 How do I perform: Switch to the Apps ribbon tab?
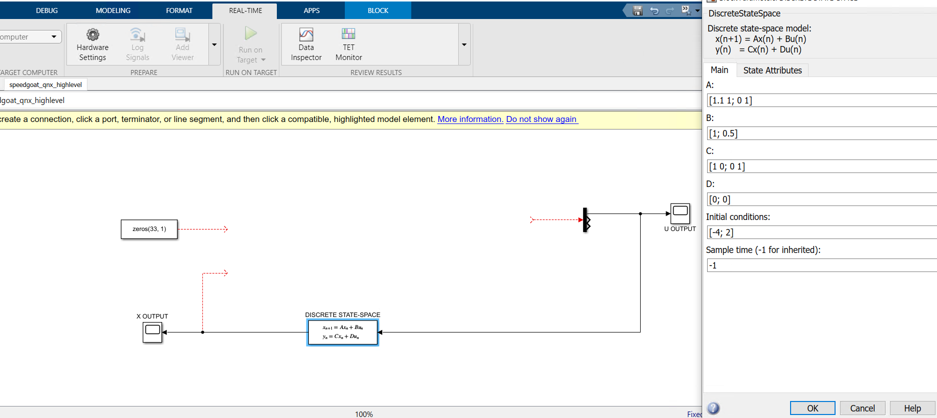(x=311, y=10)
